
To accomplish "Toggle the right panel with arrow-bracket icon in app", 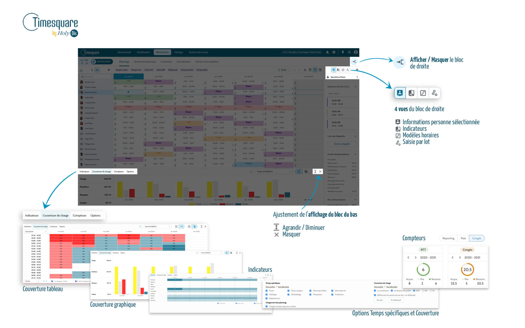I will (354, 61).
